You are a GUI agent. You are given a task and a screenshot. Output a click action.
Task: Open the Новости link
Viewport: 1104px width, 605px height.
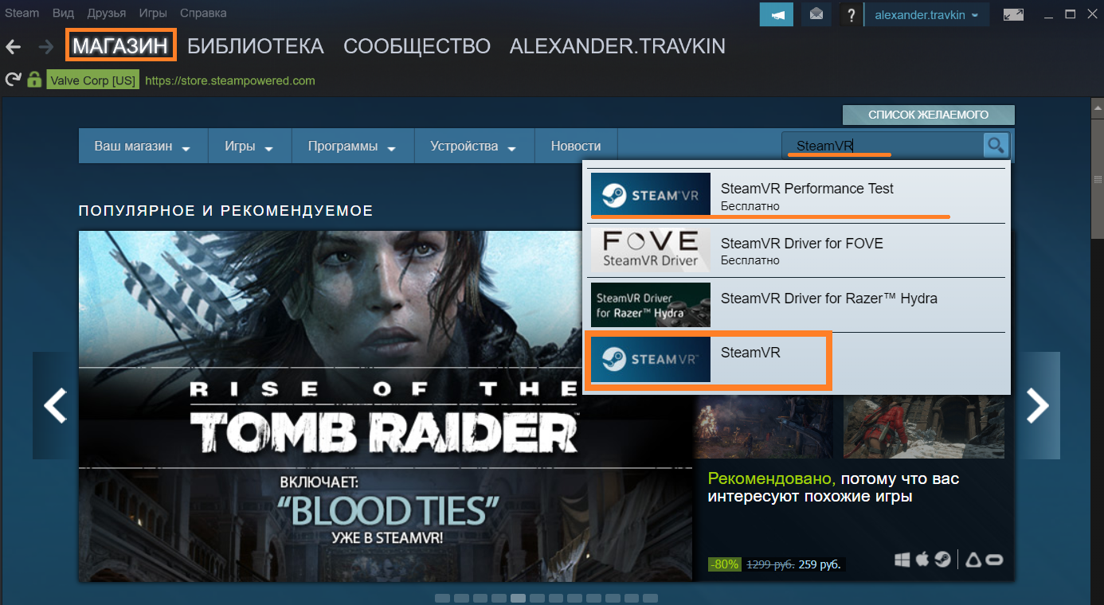(576, 146)
